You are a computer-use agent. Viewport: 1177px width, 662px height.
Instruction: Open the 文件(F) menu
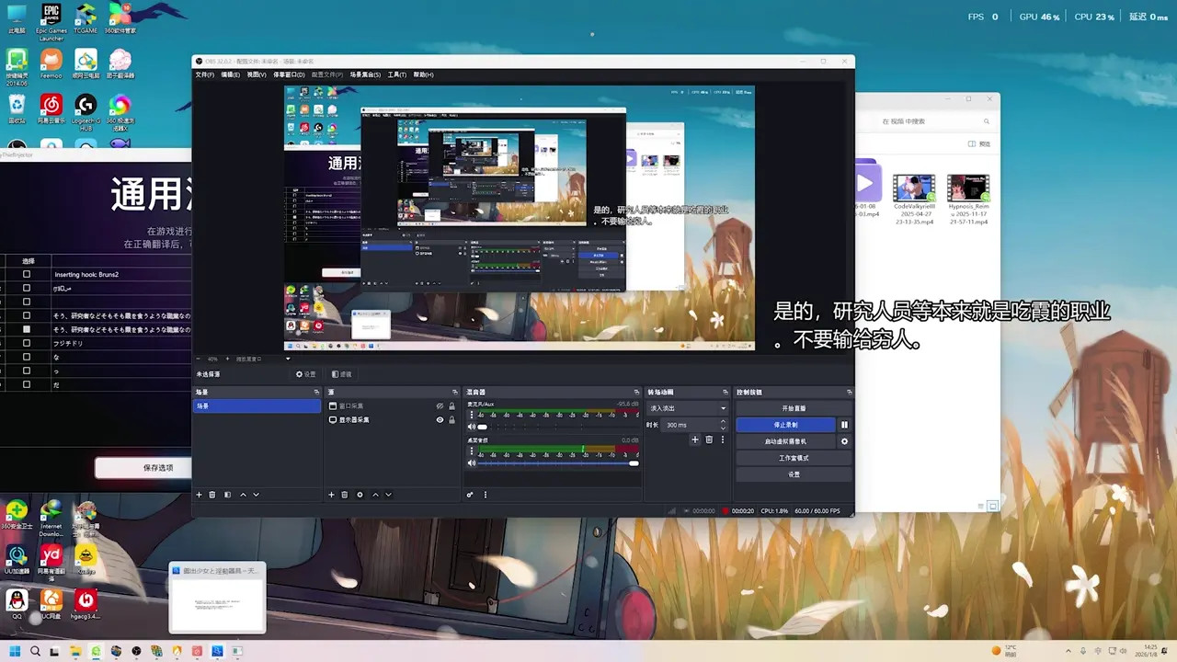coord(205,74)
